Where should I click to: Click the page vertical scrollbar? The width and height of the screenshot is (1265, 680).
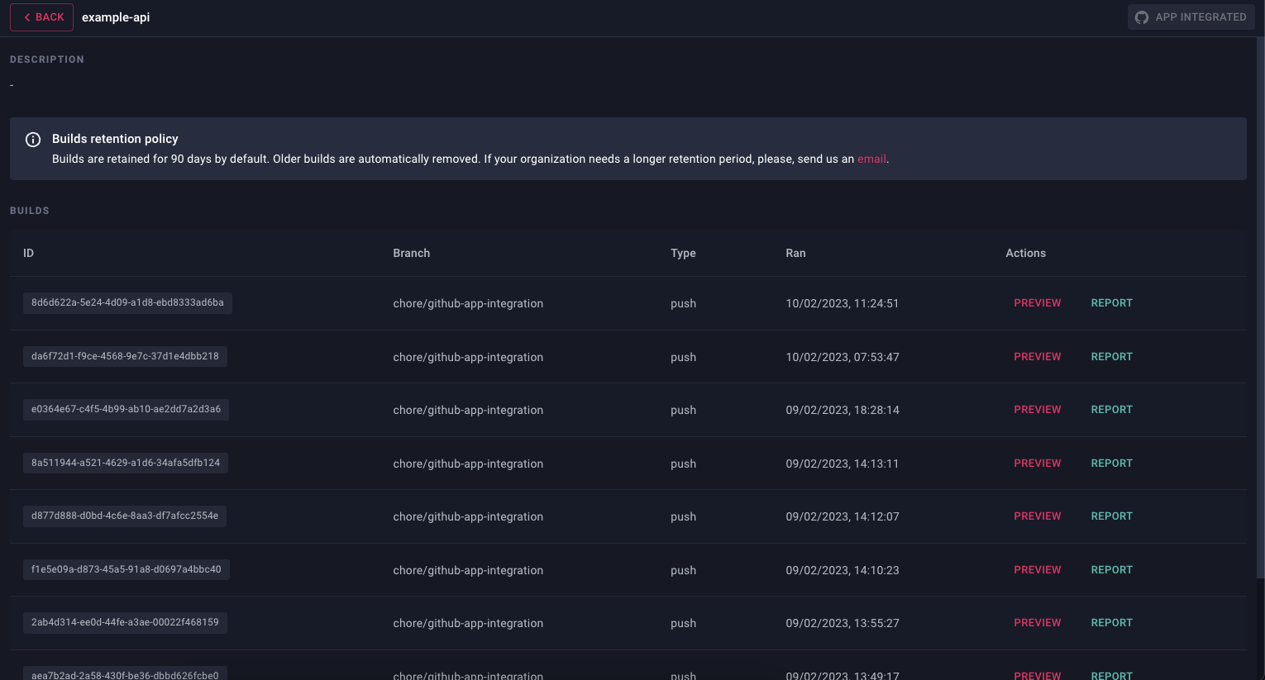pyautogui.click(x=1259, y=306)
